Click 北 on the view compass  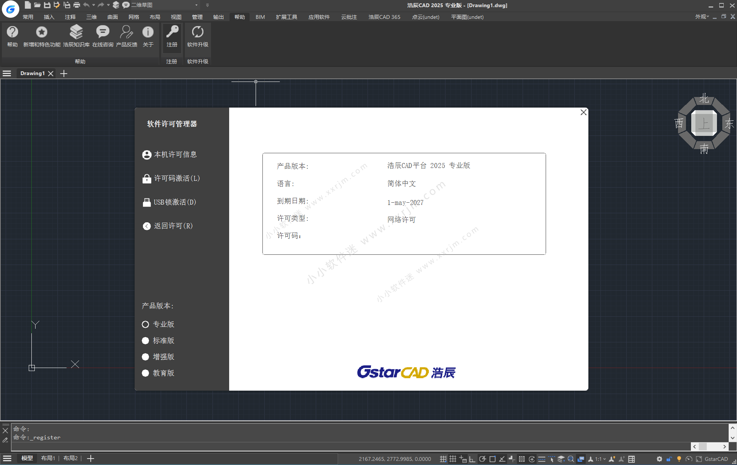click(x=704, y=99)
